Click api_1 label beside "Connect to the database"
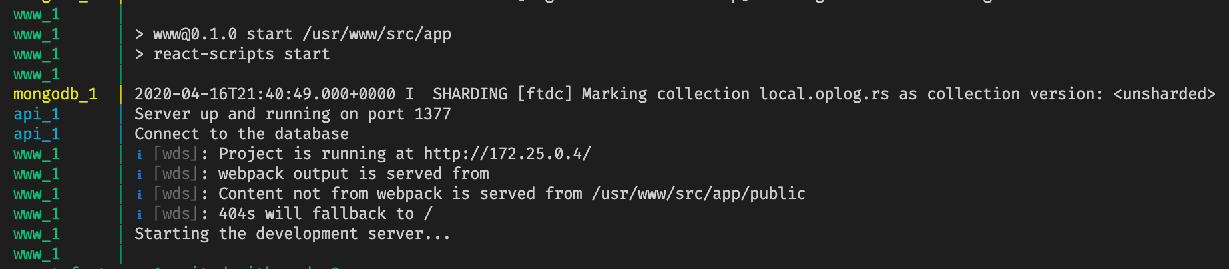Image resolution: width=1229 pixels, height=269 pixels. point(37,134)
